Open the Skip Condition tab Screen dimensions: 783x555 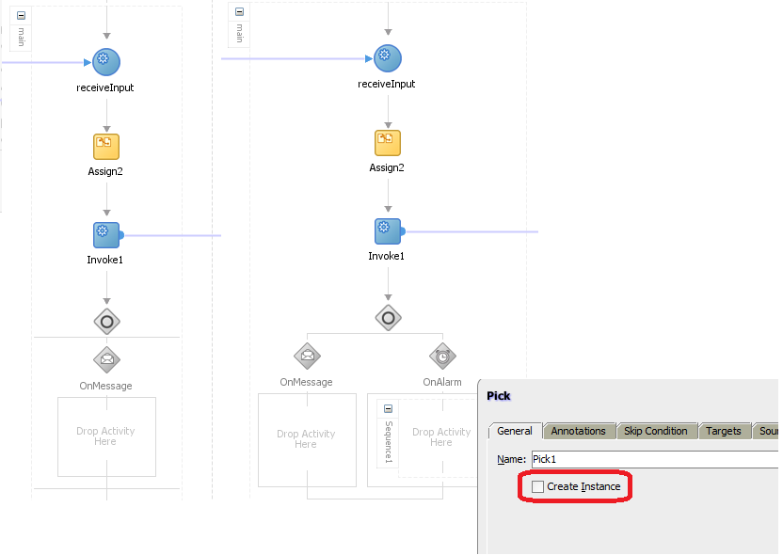click(655, 431)
